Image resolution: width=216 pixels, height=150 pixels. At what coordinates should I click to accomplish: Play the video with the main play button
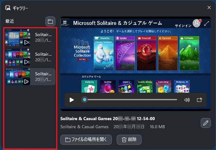point(71,100)
